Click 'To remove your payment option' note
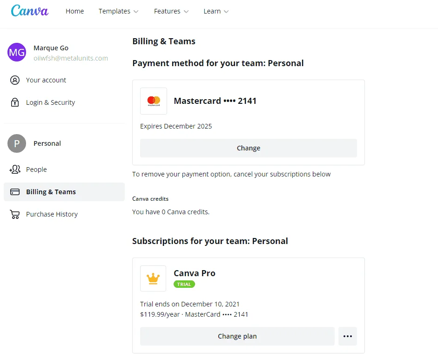The image size is (438, 360). point(231,174)
